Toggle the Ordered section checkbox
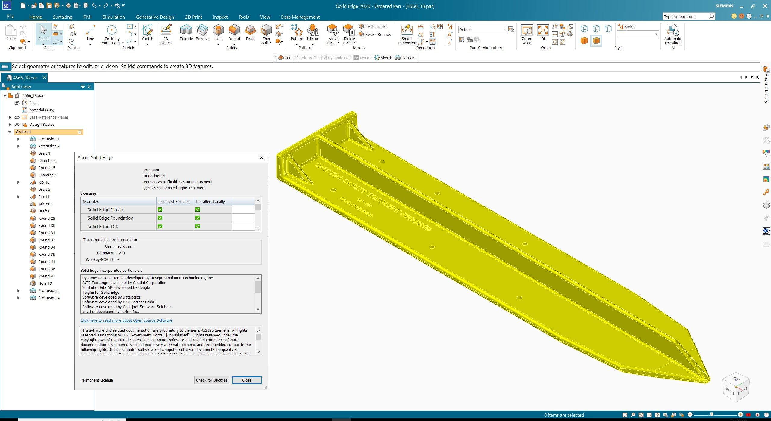Image resolution: width=771 pixels, height=421 pixels. click(x=80, y=132)
